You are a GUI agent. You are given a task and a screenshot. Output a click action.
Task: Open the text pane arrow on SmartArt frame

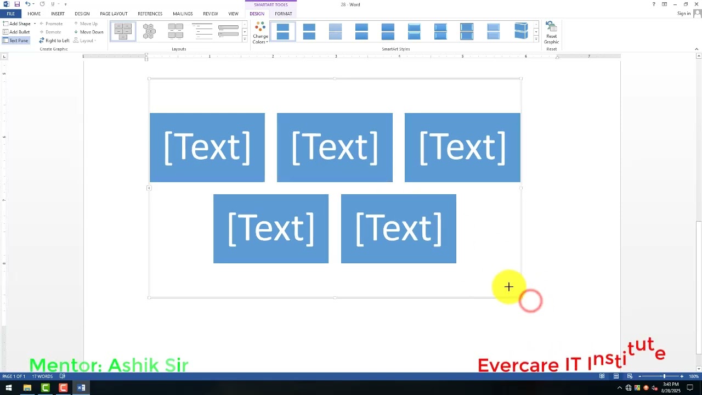click(x=149, y=188)
